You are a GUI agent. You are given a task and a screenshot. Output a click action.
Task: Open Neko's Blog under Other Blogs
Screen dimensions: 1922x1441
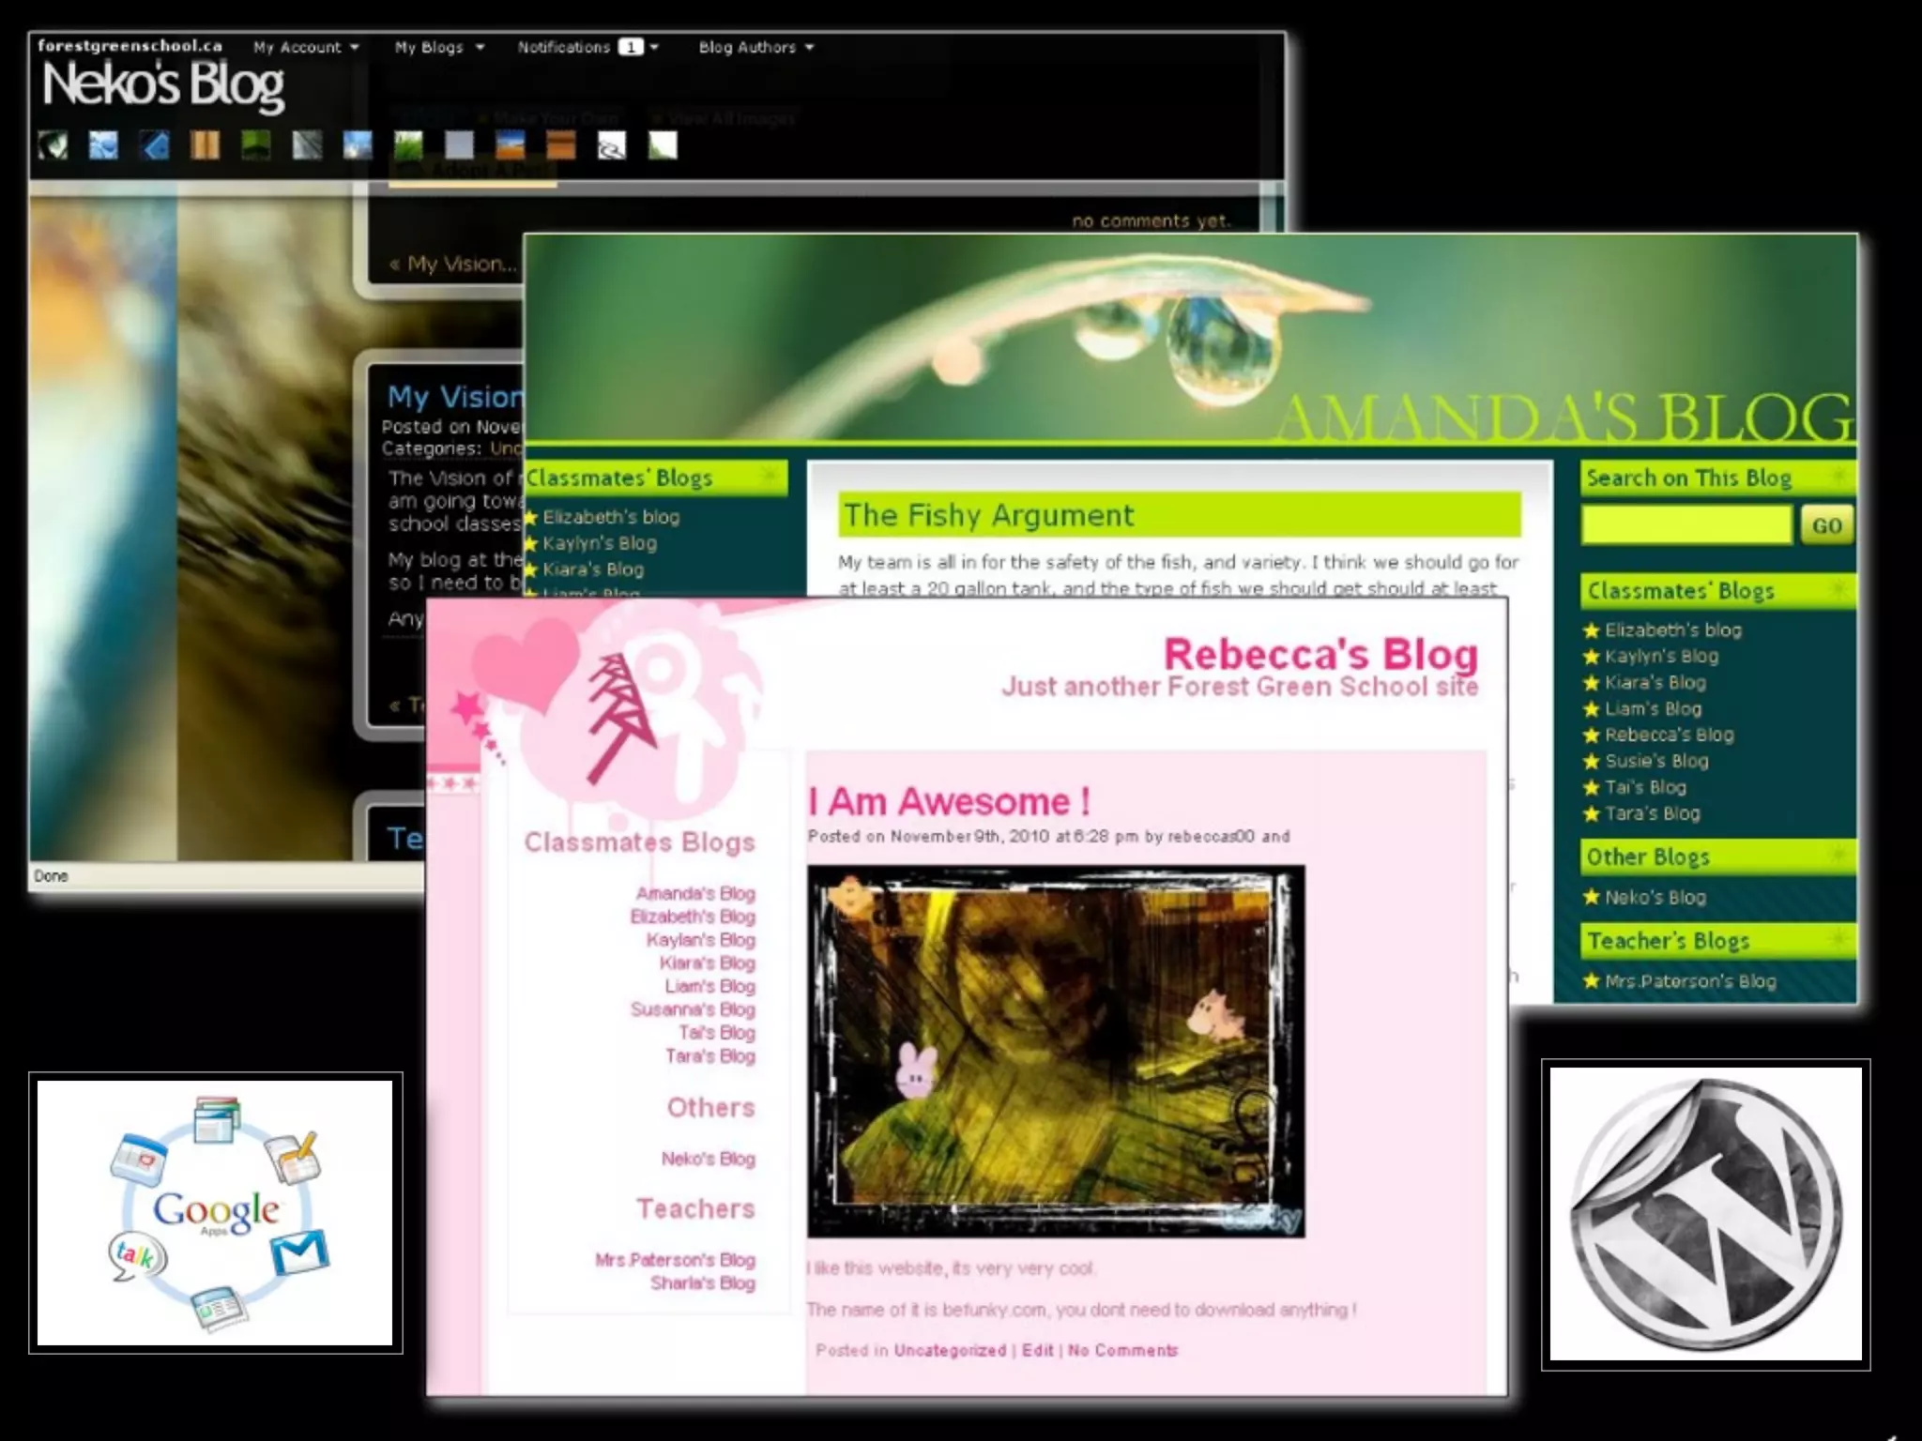[x=1654, y=898]
